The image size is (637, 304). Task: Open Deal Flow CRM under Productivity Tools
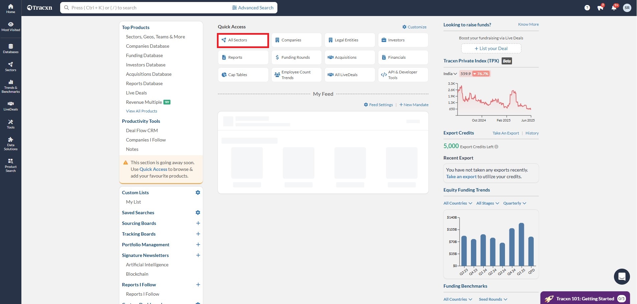tap(142, 130)
